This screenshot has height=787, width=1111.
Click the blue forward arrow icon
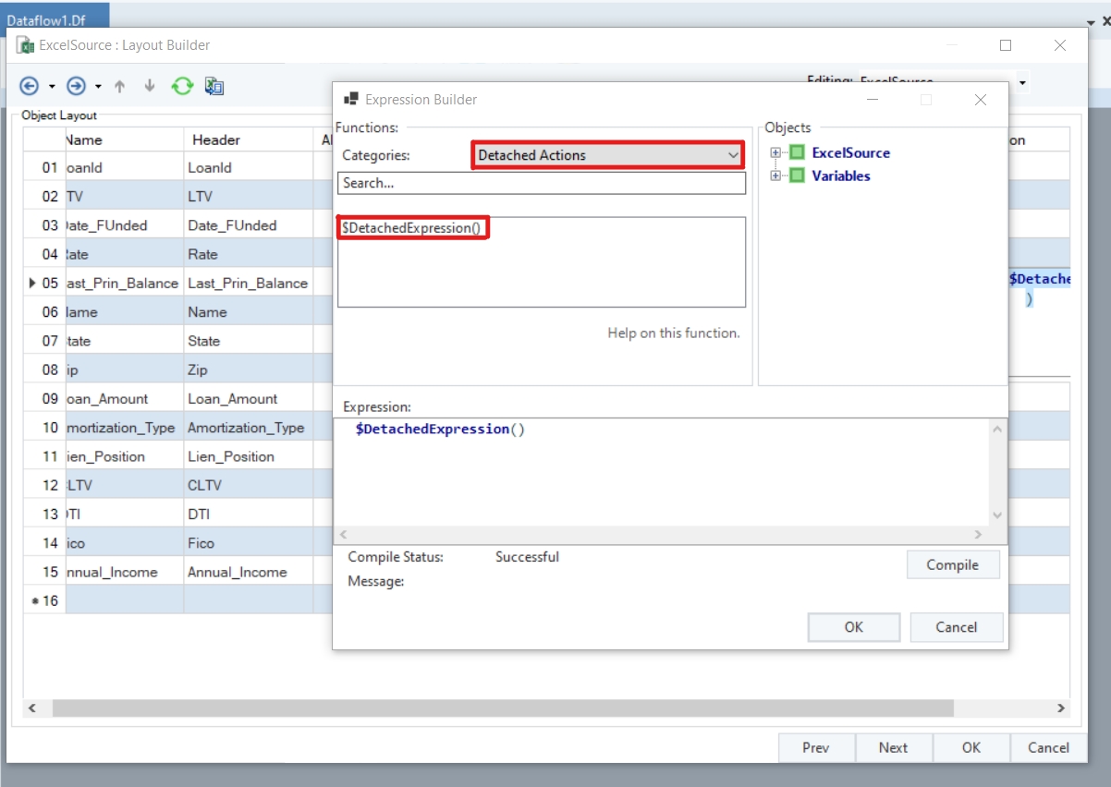[77, 86]
